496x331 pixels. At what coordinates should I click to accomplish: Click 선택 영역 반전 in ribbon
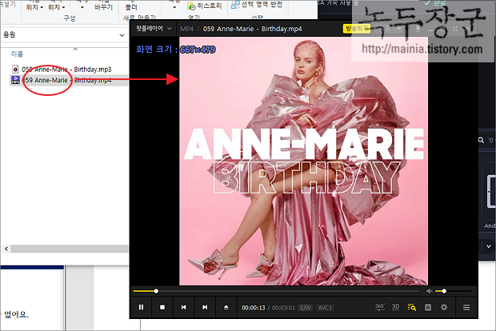[257, 5]
